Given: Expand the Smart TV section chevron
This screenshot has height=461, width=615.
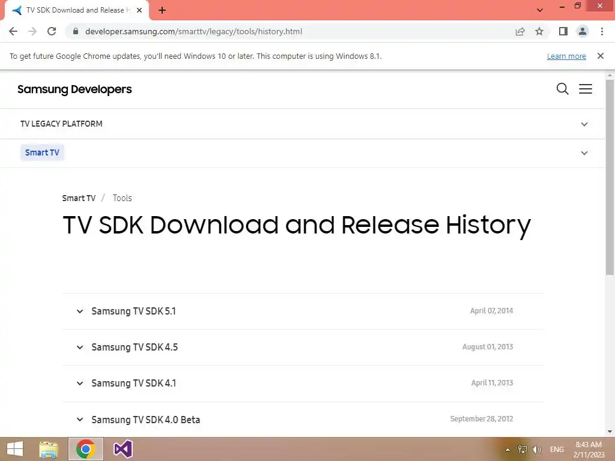Looking at the screenshot, I should click(x=584, y=153).
